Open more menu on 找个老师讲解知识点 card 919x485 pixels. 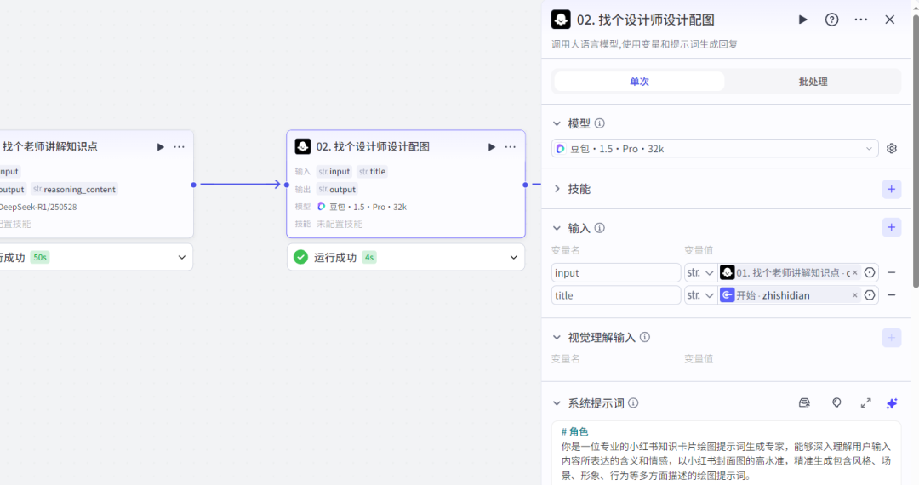click(179, 147)
